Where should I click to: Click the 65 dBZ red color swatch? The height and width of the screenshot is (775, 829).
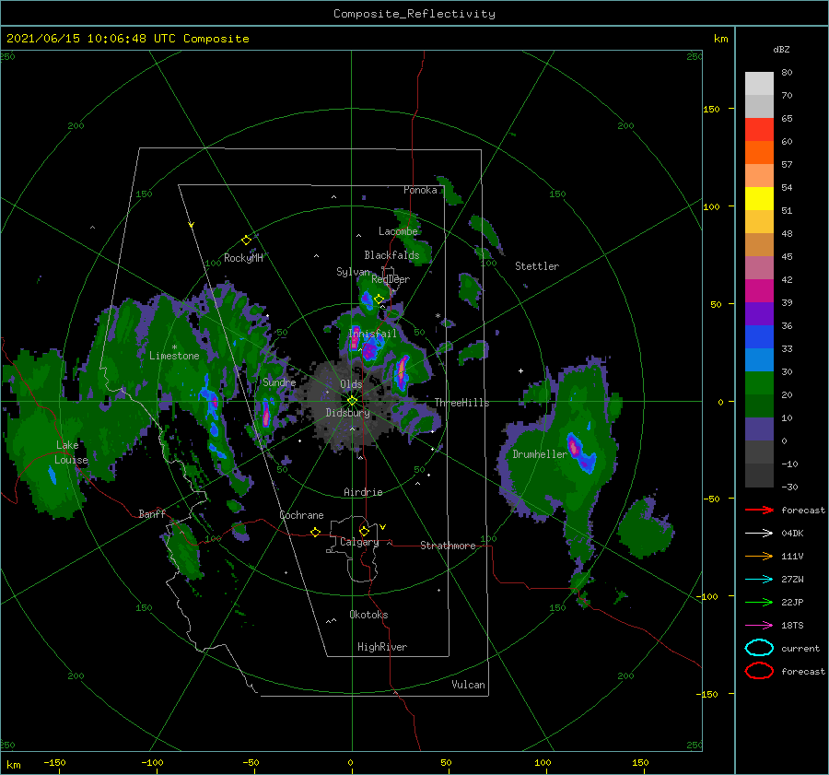click(x=759, y=130)
